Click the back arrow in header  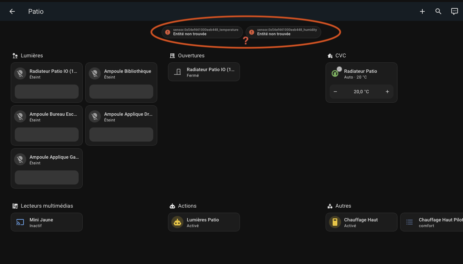pyautogui.click(x=12, y=11)
